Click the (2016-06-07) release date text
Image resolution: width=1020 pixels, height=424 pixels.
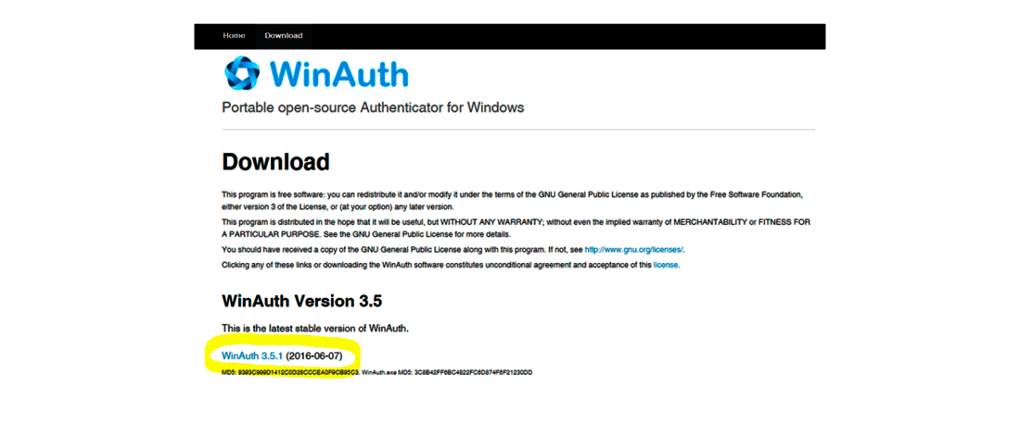point(314,355)
